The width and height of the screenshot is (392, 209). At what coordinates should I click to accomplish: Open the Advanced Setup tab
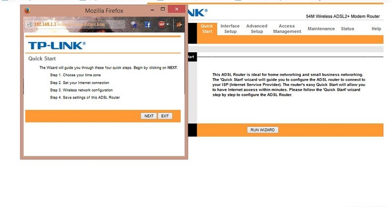click(257, 29)
